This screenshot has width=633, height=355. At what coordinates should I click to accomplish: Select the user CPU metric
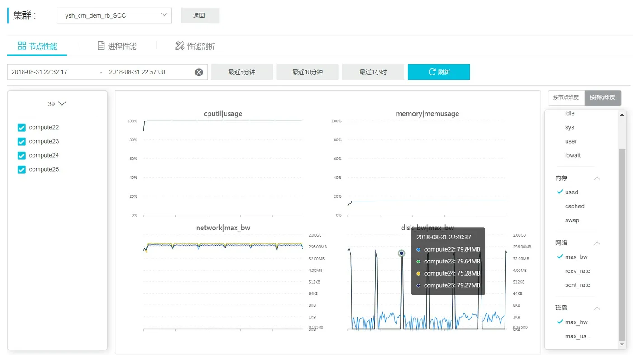tap(571, 141)
